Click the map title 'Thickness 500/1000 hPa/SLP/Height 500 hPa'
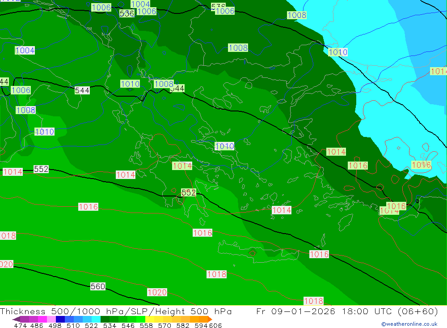Image resolution: width=447 pixels, height=328 pixels. 116,311
